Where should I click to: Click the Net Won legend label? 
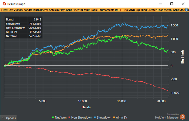click(61, 117)
